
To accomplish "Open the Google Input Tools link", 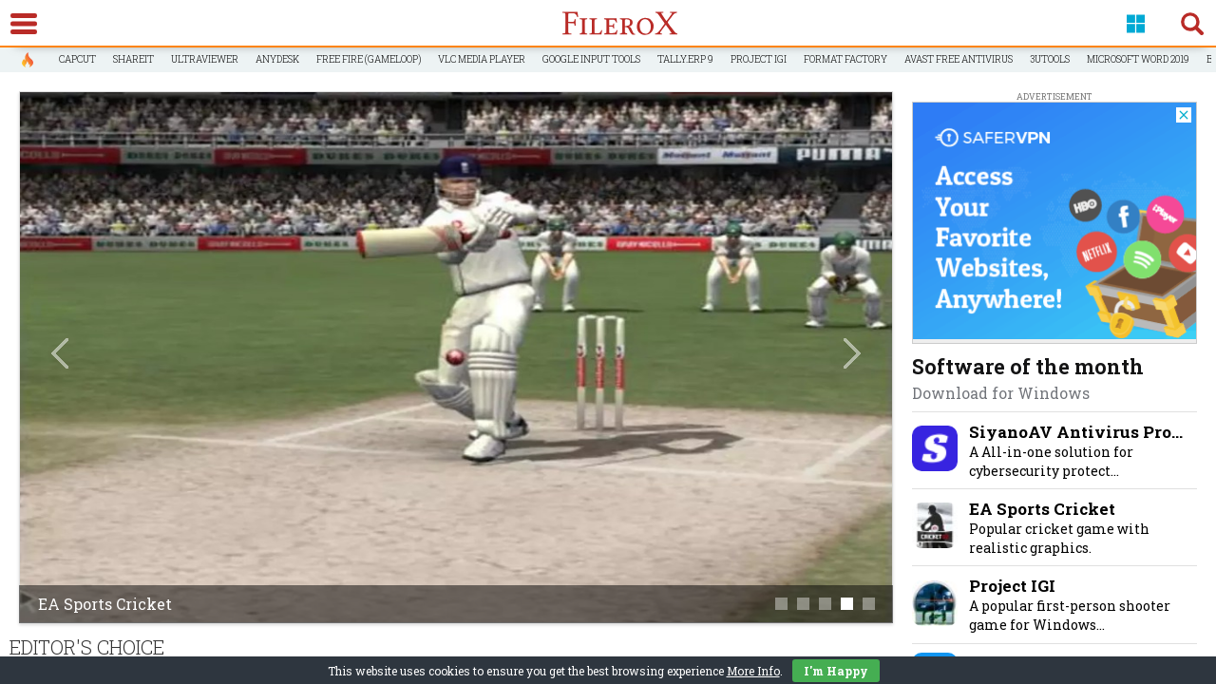I will (591, 60).
